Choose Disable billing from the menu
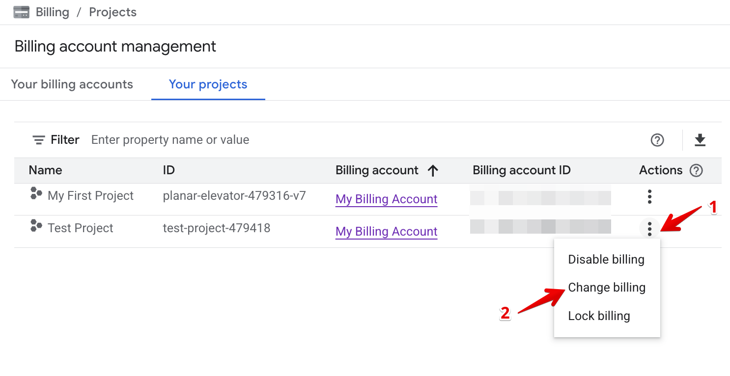The image size is (730, 376). tap(606, 260)
